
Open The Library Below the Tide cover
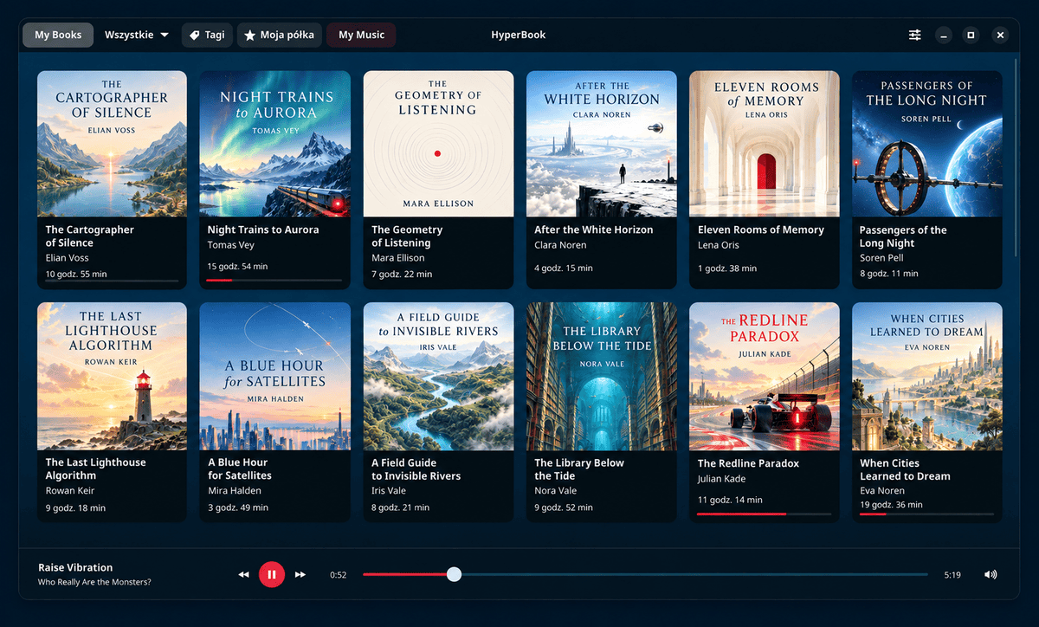(x=602, y=376)
